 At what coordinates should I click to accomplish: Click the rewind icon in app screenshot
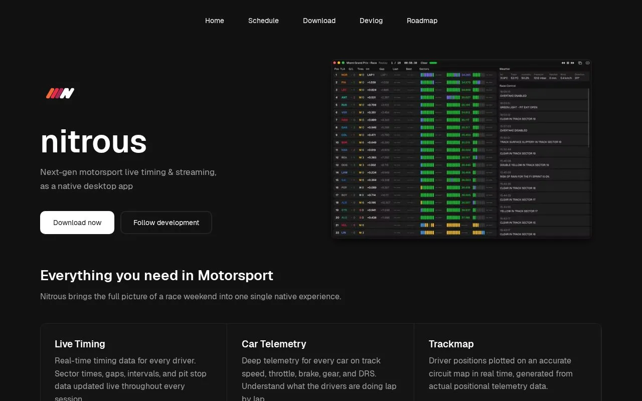(x=563, y=63)
